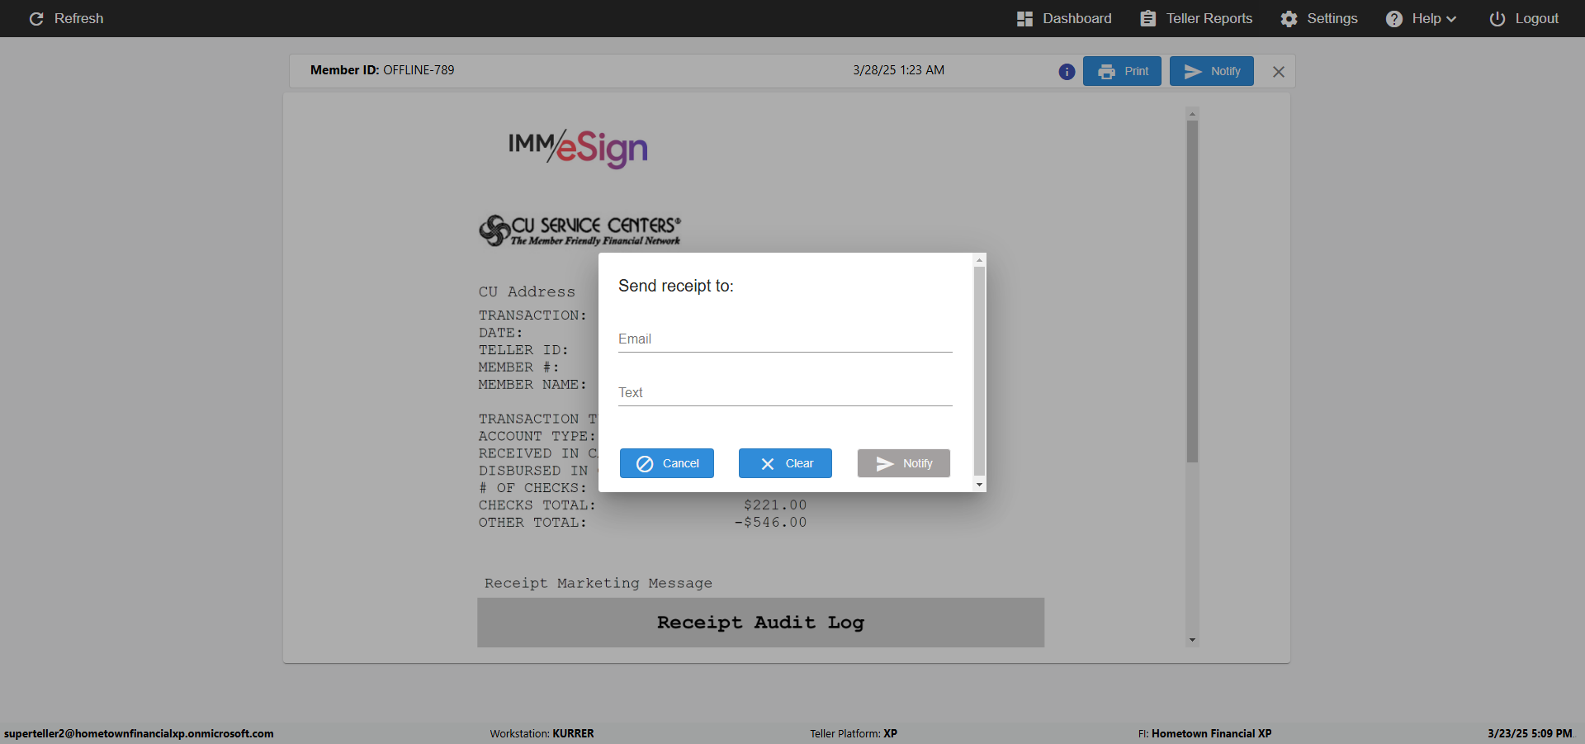Click the Email input field

[785, 339]
